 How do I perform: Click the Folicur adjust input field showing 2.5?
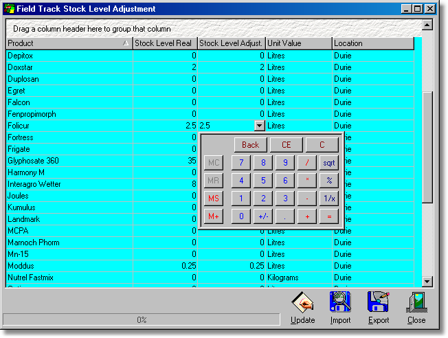point(226,126)
